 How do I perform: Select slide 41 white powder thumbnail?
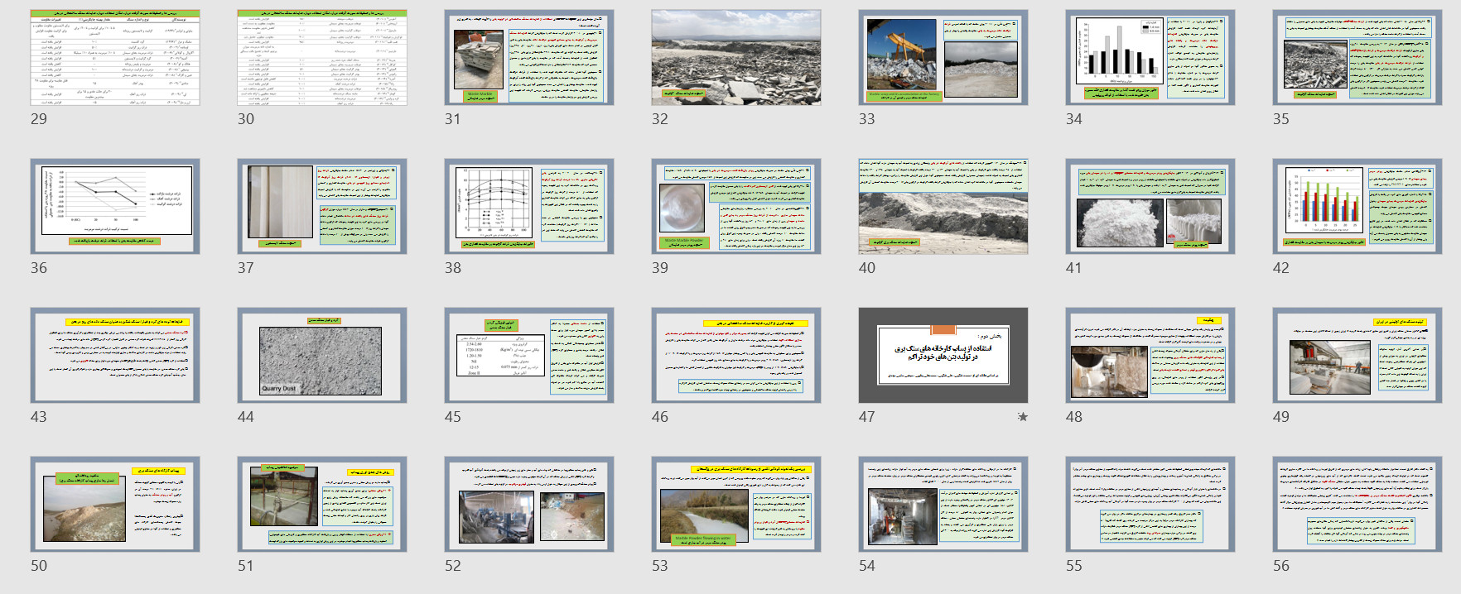(1150, 206)
